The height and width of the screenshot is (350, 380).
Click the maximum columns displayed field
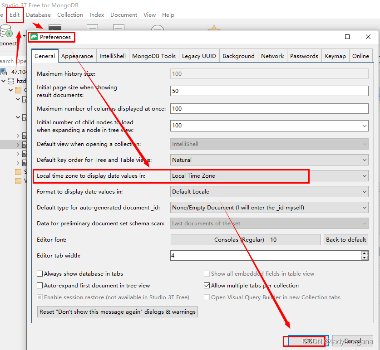(269, 109)
